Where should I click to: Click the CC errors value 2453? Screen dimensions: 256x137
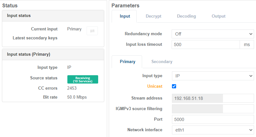[x=72, y=88]
